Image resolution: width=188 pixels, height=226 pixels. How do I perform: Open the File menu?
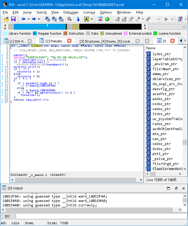[x=5, y=12]
